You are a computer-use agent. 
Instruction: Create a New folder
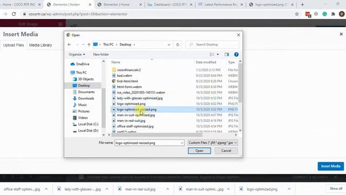coord(101,54)
